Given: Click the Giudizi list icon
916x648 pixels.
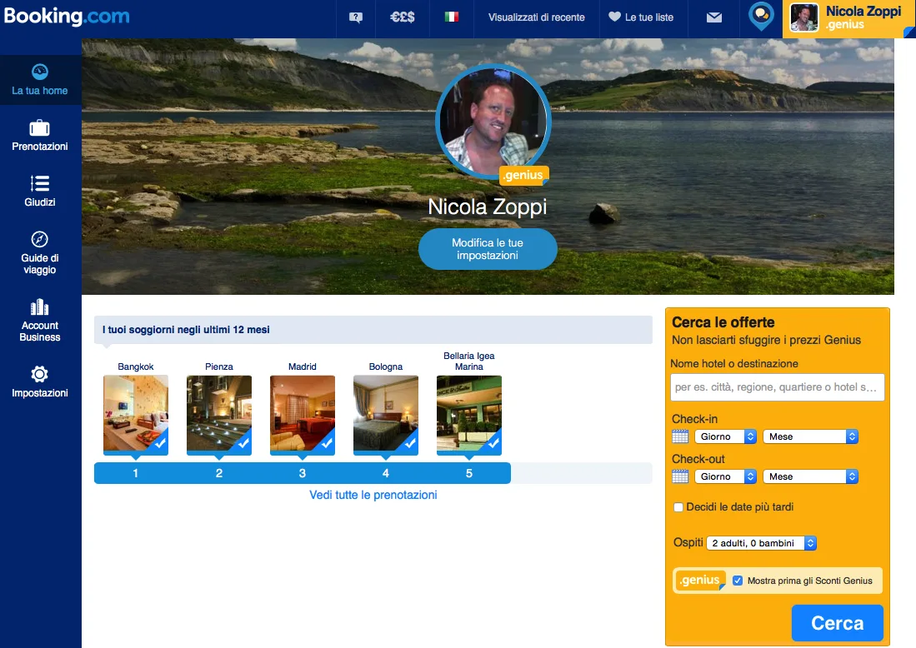Looking at the screenshot, I should [x=40, y=183].
